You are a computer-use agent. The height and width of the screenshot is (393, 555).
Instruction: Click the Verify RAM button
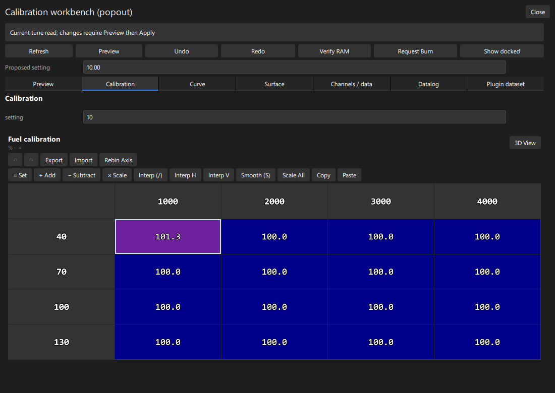pos(334,51)
